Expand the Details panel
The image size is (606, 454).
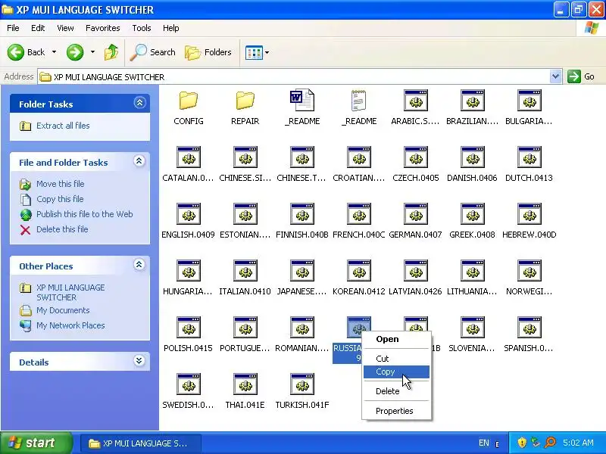pyautogui.click(x=139, y=361)
